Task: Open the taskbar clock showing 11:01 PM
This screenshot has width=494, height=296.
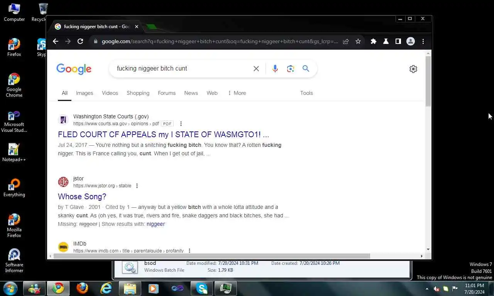Action: [474, 289]
